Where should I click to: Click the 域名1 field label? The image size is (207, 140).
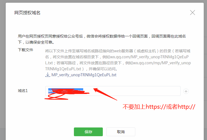tap(23, 91)
